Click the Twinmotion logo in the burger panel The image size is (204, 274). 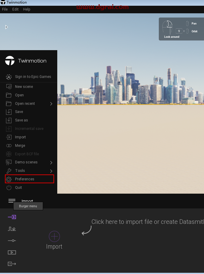(10, 61)
